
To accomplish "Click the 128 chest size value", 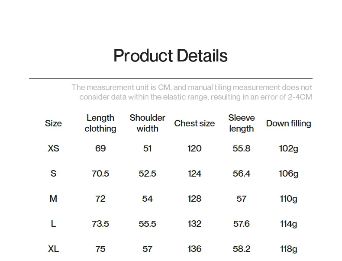I will tap(194, 199).
